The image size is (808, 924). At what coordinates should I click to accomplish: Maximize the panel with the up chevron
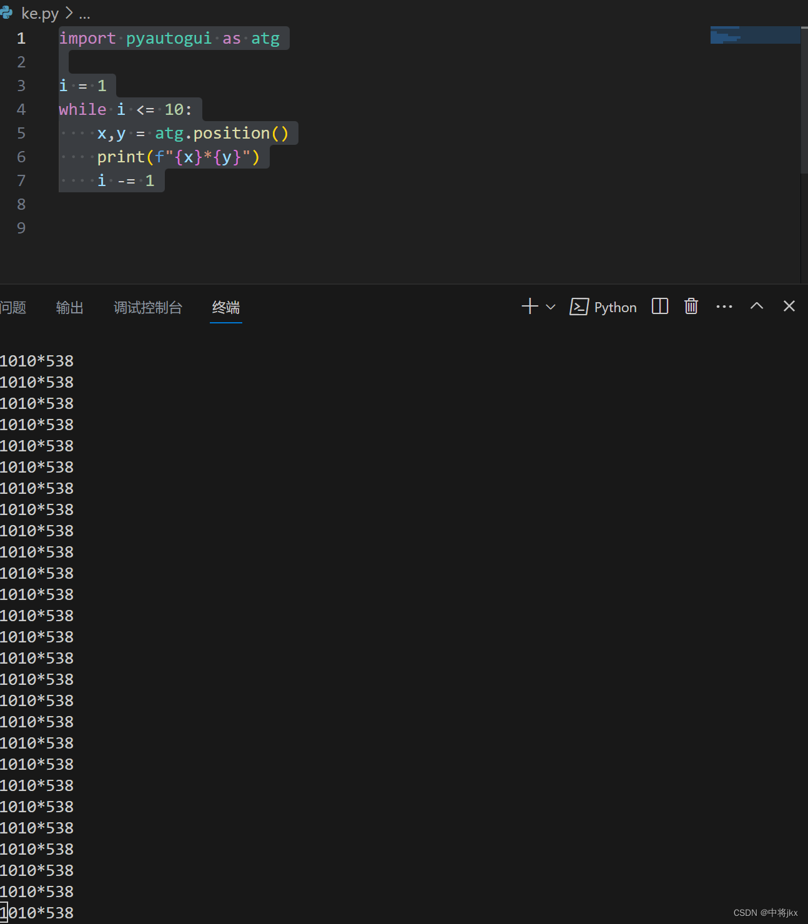757,305
